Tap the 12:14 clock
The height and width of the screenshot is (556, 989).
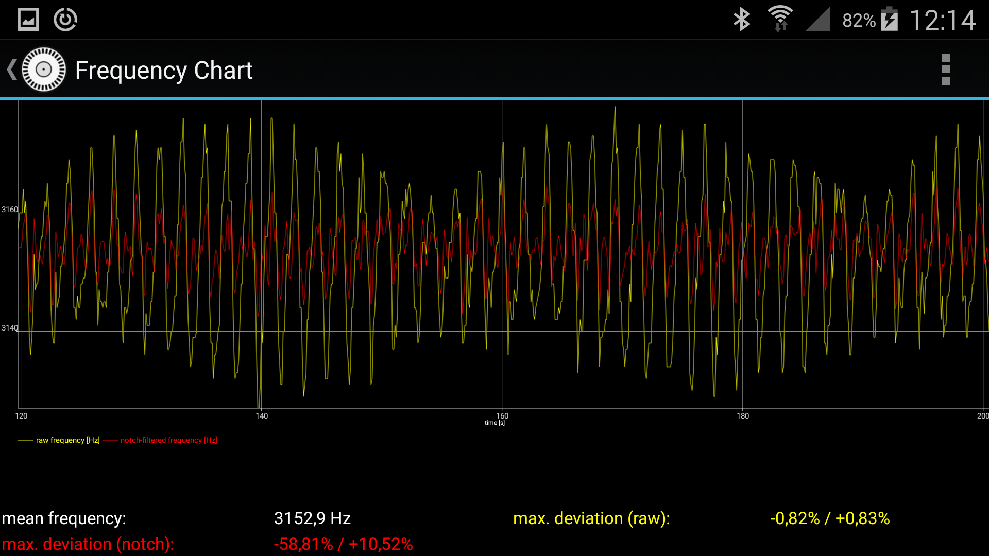[943, 21]
